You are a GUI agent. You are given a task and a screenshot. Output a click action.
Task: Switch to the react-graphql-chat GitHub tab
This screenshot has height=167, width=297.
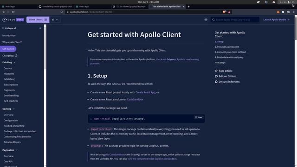click(x=55, y=6)
